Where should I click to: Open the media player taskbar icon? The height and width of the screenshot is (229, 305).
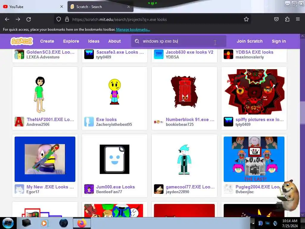coord(44,223)
